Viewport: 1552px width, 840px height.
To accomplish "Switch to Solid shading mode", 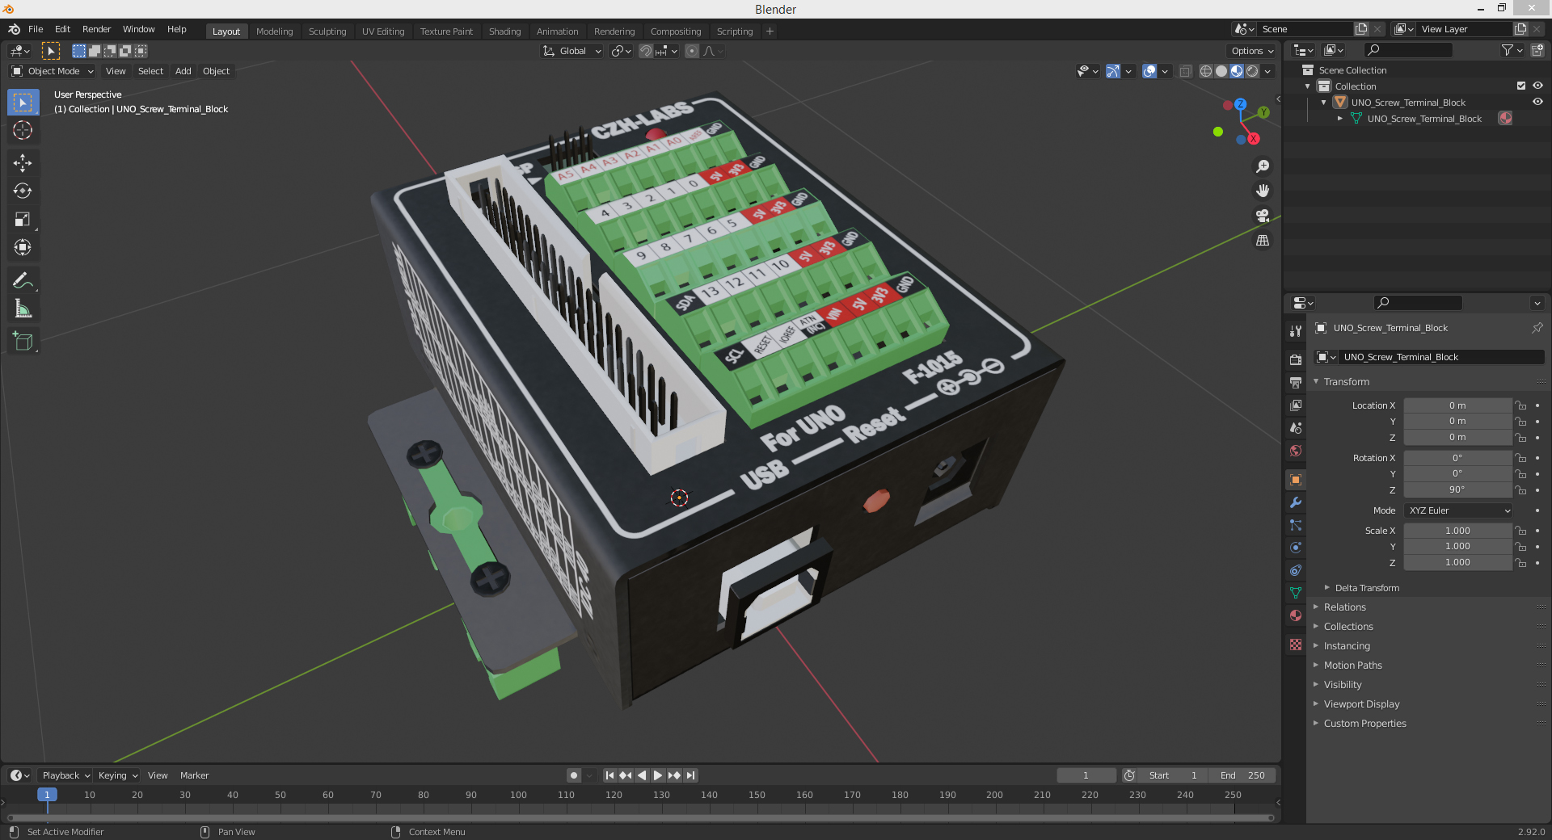I will (1221, 71).
